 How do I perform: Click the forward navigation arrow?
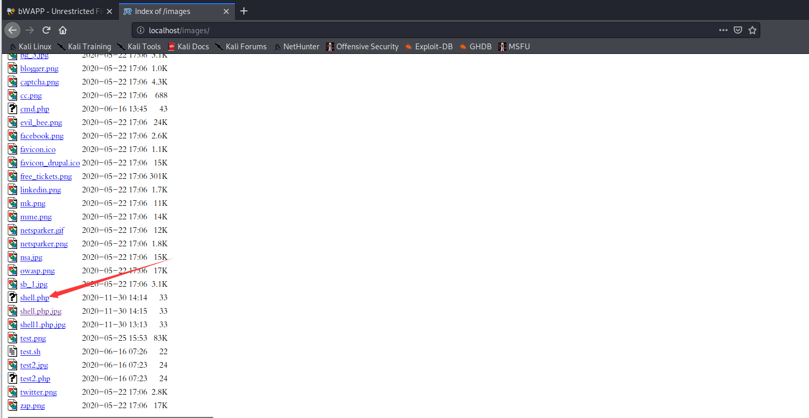tap(30, 30)
